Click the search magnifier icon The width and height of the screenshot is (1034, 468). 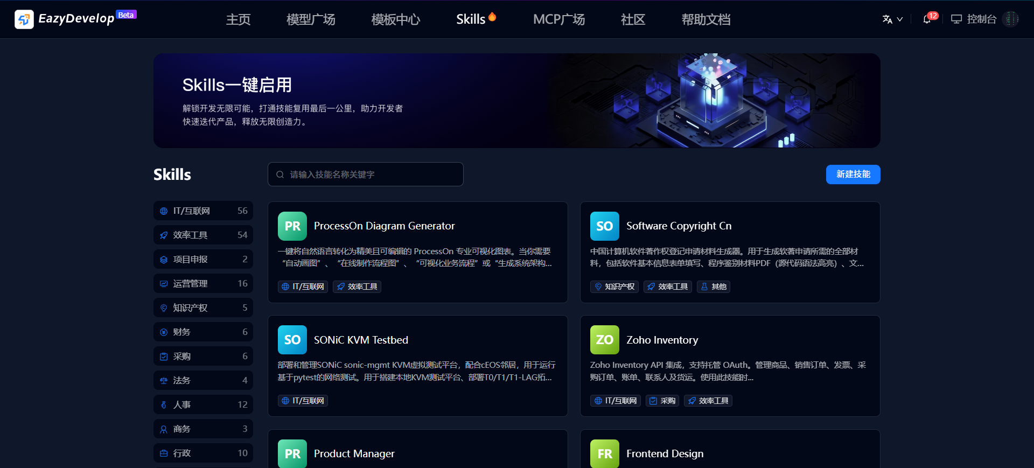pos(280,174)
